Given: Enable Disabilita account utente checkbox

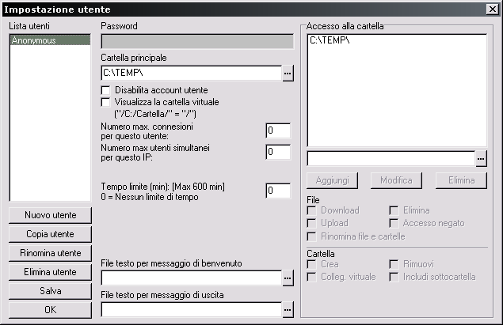Looking at the screenshot, I should click(106, 91).
